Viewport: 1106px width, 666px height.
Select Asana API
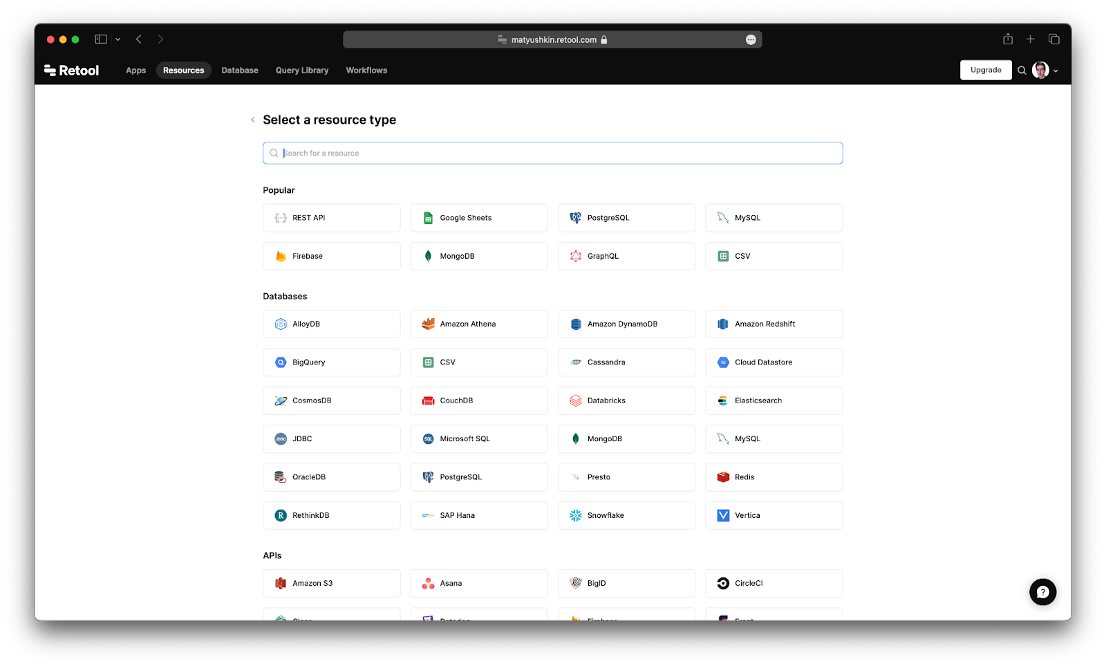click(479, 583)
